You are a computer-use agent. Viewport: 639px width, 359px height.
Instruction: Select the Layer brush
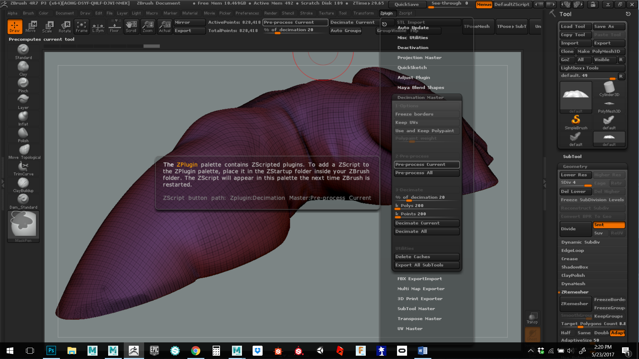23,102
